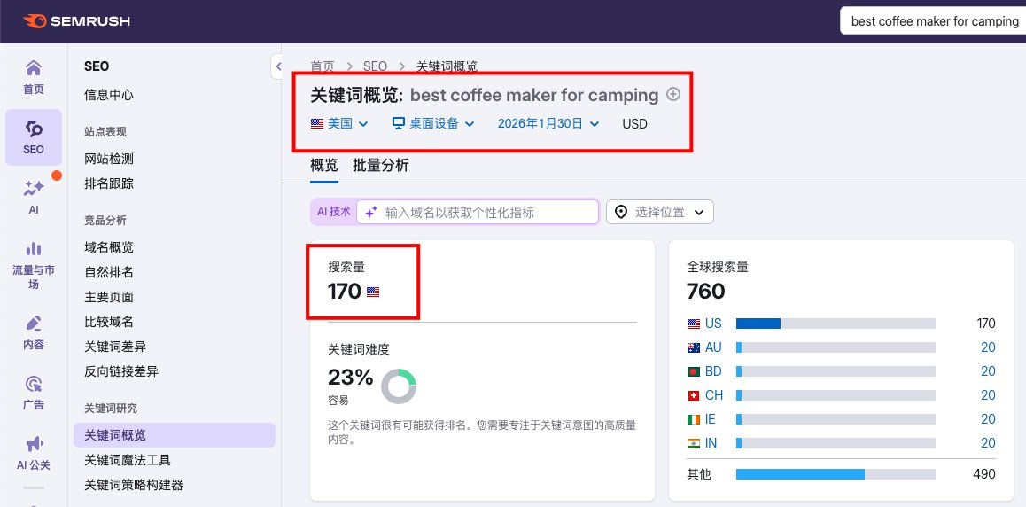Click the plus icon beside keyword title
The image size is (1026, 507).
click(673, 94)
